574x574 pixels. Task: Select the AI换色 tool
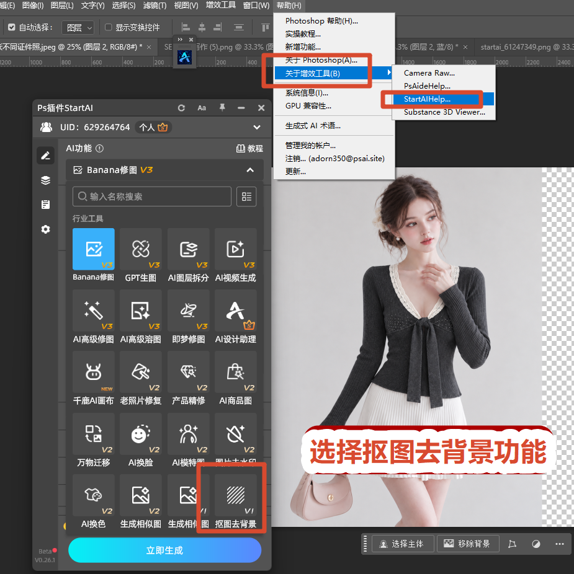[94, 496]
